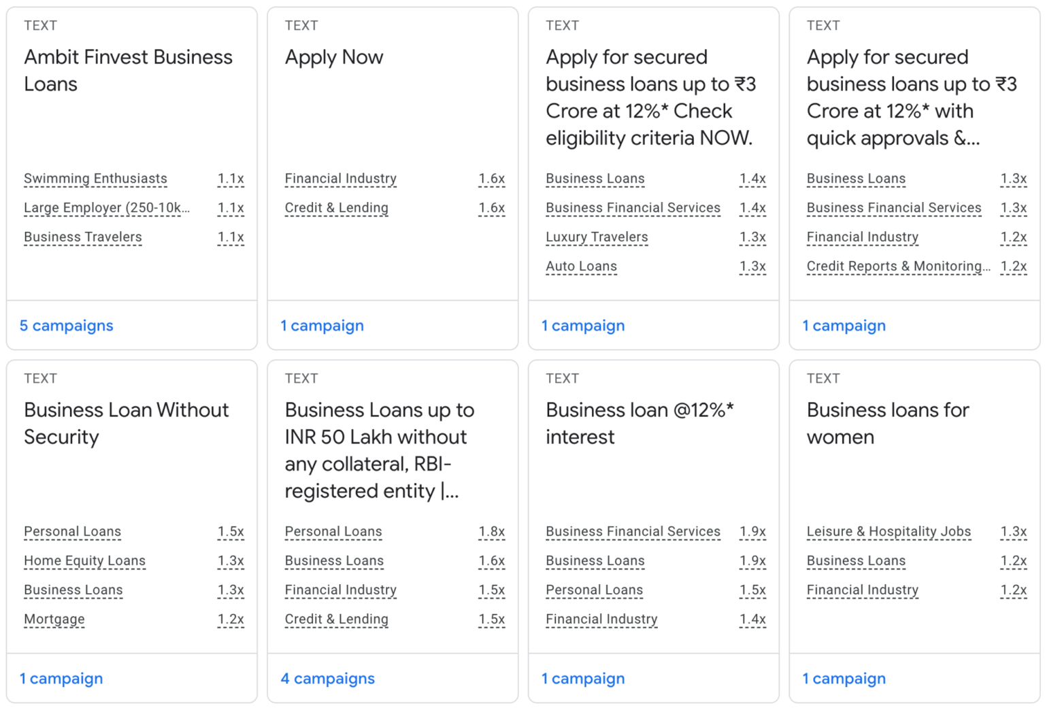Select 'Business Travelers' audience segment
The image size is (1045, 708).
click(83, 237)
